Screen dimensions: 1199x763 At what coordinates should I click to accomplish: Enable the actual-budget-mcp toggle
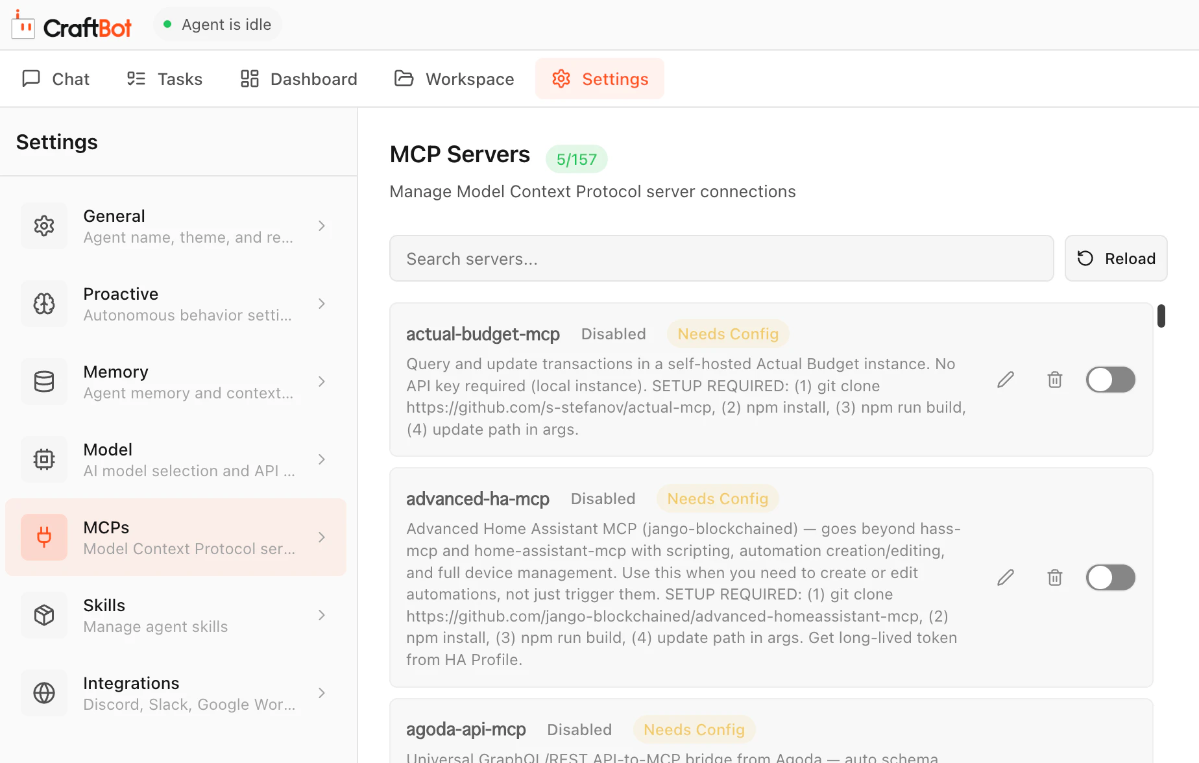(x=1111, y=380)
